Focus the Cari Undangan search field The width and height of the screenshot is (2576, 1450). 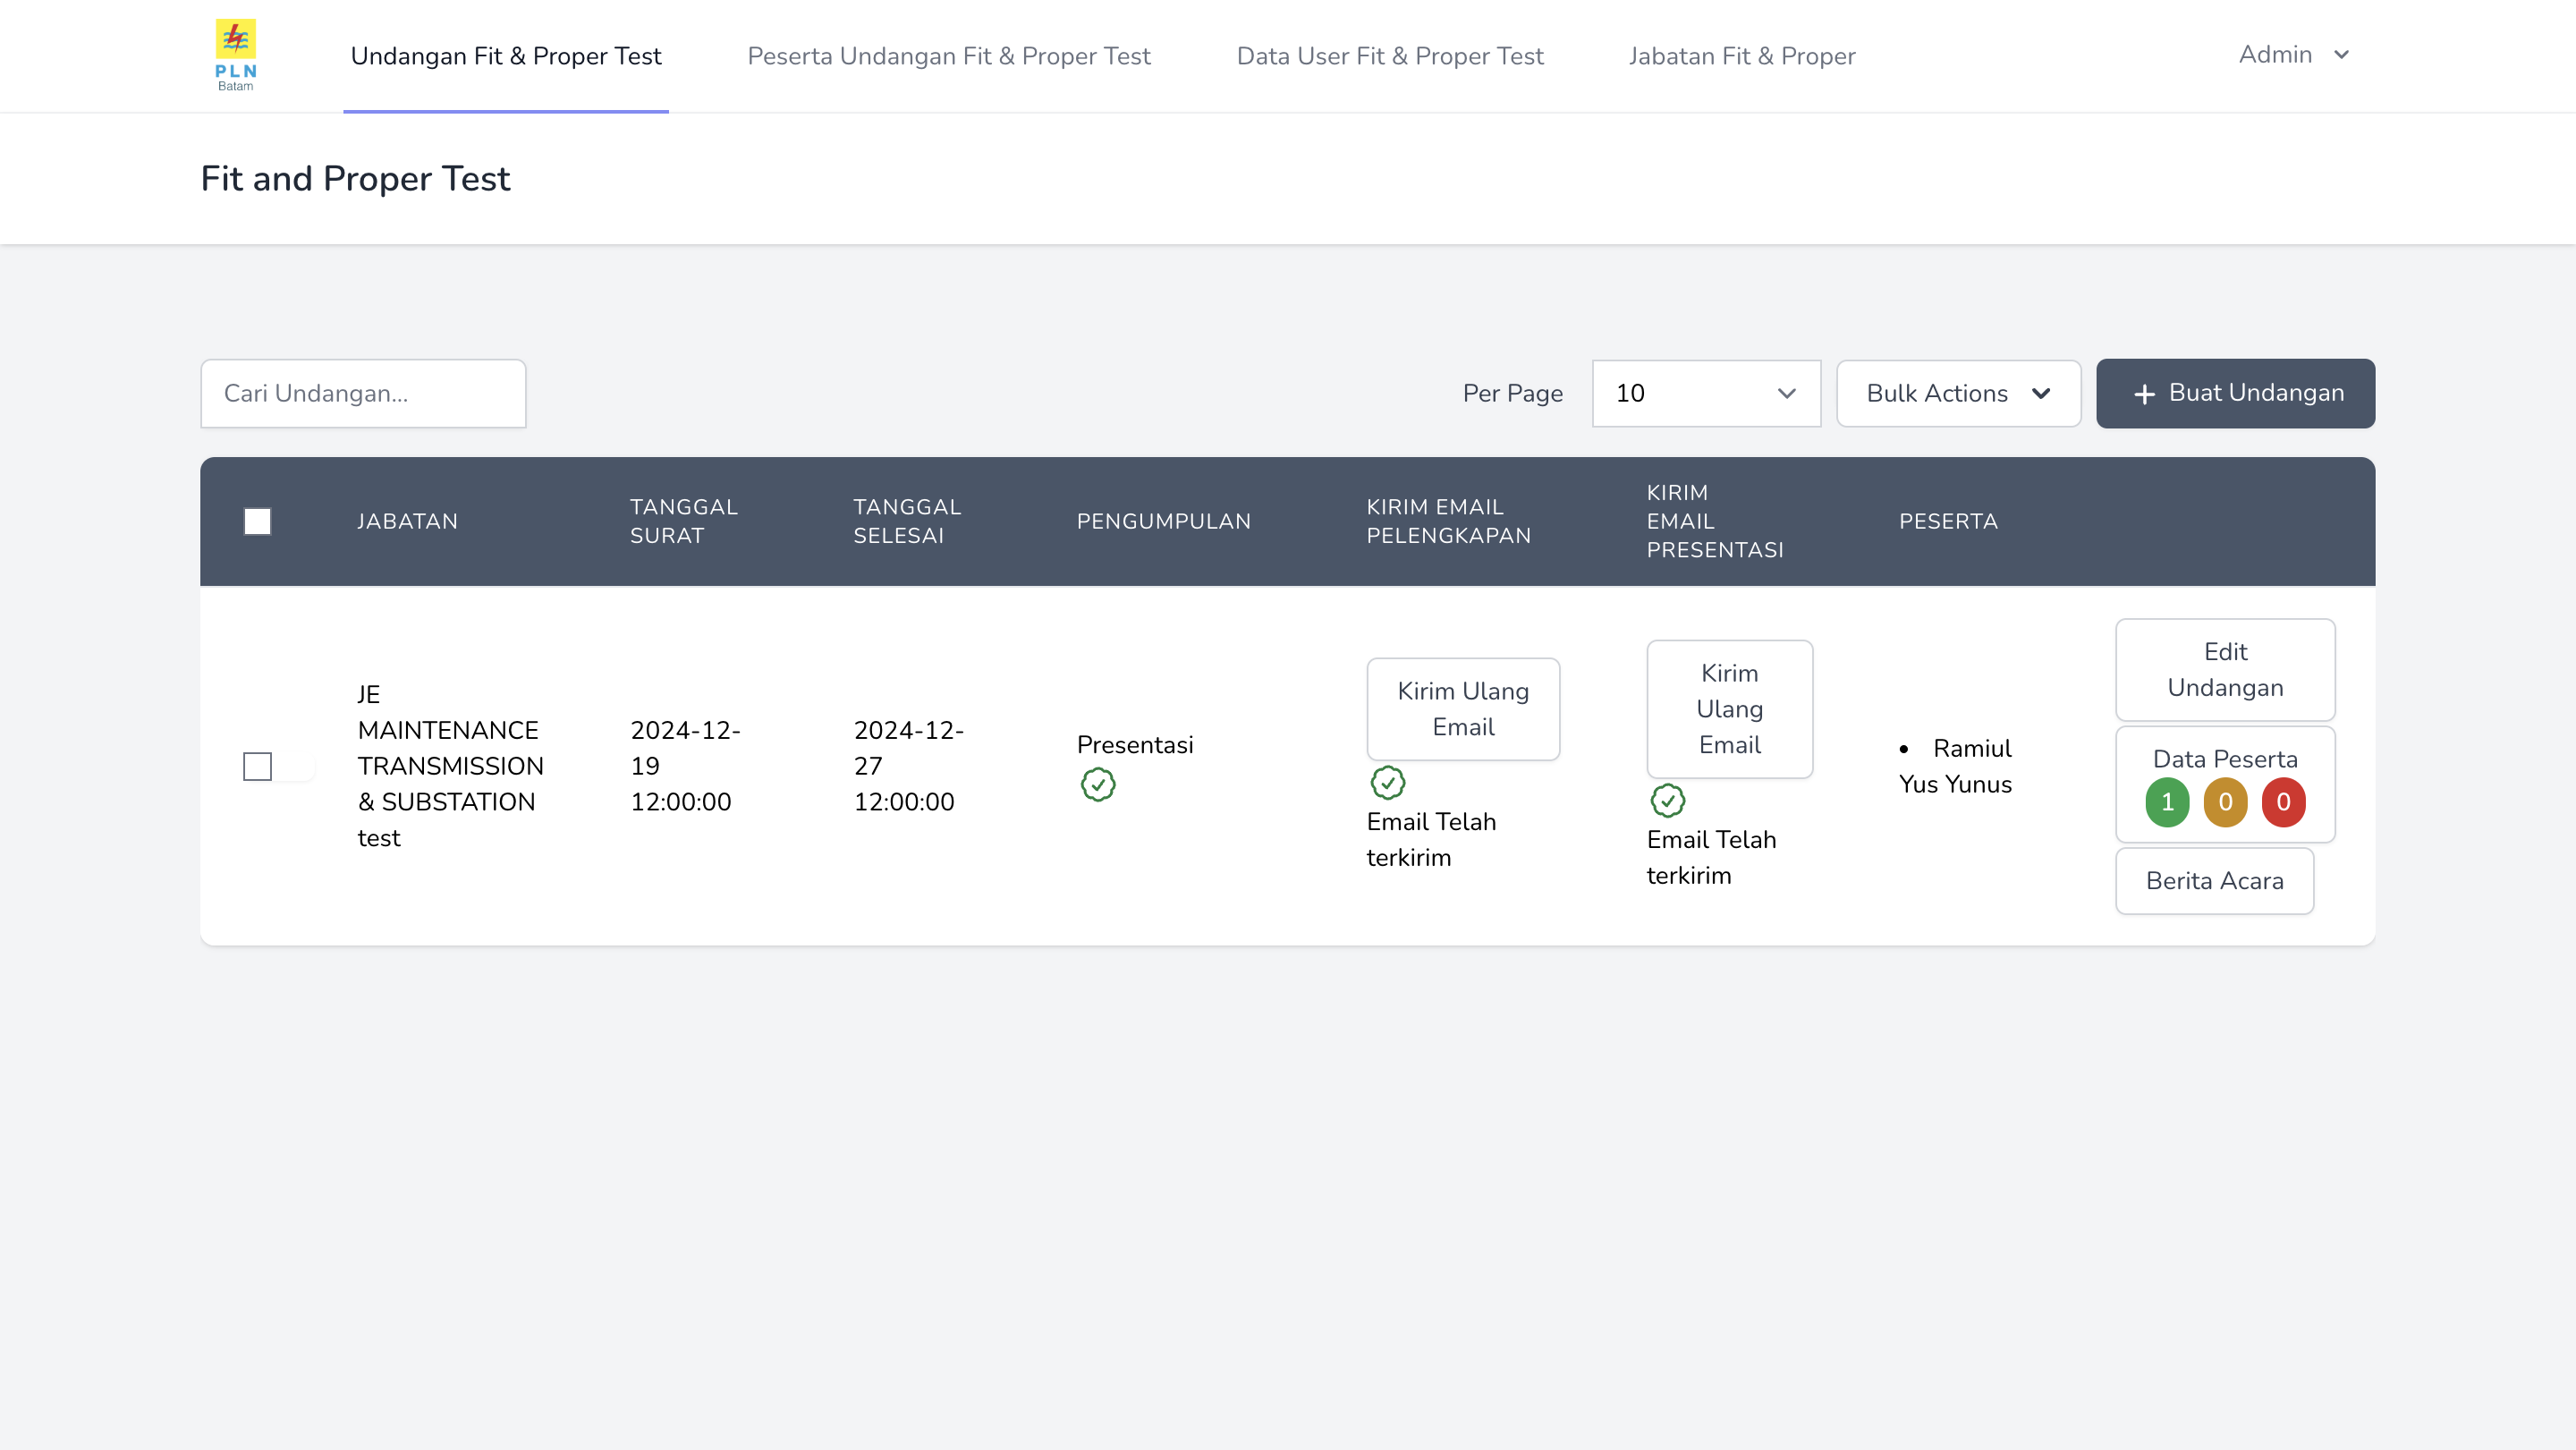pos(363,393)
